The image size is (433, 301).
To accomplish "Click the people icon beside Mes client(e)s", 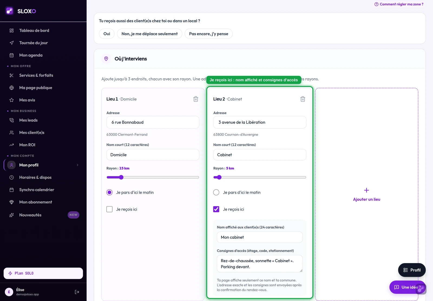I will point(12,132).
